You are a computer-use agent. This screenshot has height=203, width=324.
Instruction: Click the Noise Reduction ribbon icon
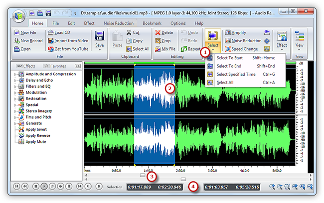pos(228,41)
